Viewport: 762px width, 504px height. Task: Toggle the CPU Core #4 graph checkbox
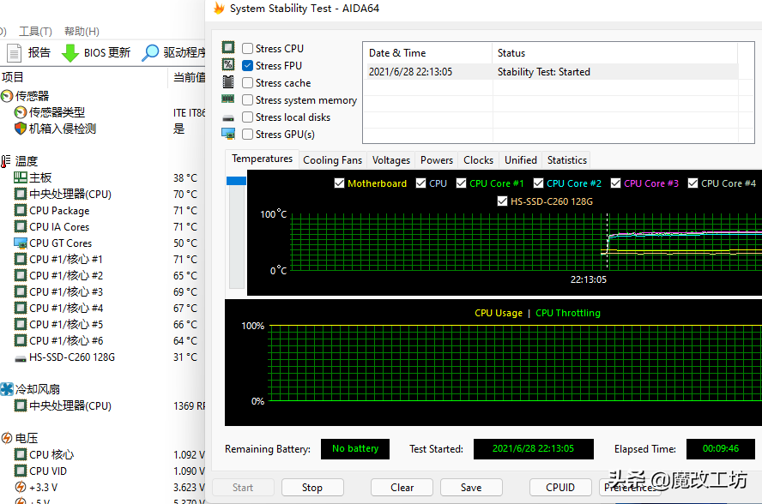pyautogui.click(x=693, y=183)
